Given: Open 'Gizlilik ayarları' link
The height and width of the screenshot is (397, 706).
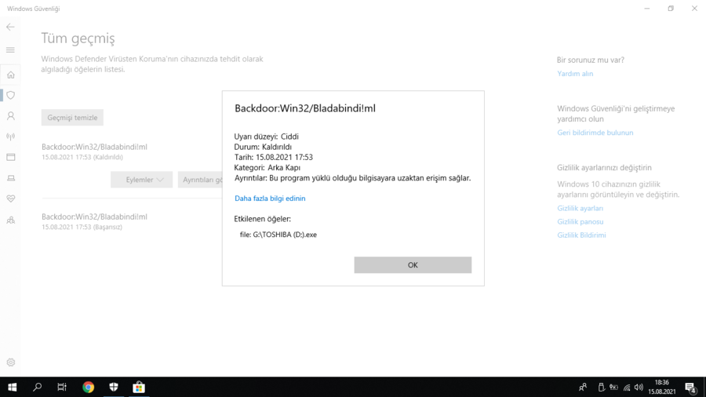Looking at the screenshot, I should (580, 209).
